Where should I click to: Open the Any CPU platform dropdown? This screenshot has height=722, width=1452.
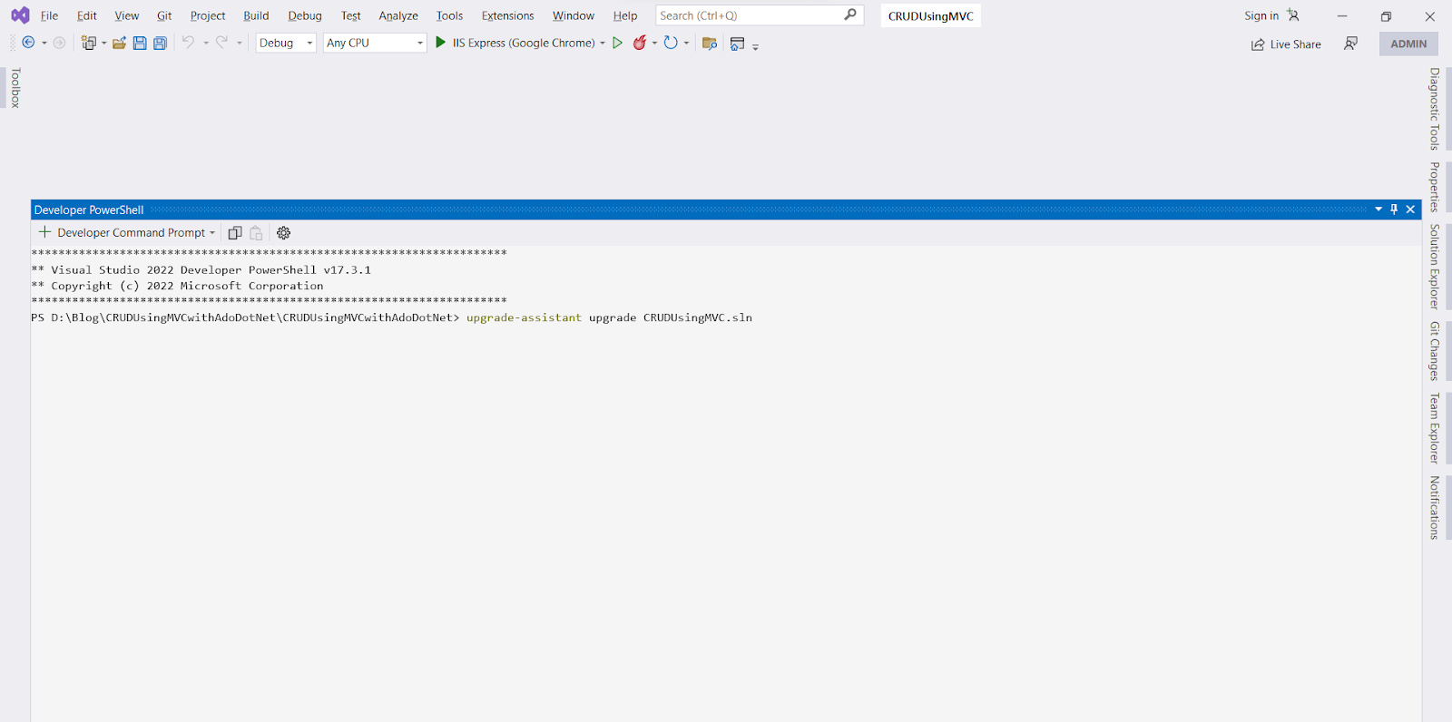[x=375, y=43]
